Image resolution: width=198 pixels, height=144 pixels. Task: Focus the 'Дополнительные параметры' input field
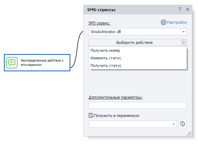click(138, 105)
